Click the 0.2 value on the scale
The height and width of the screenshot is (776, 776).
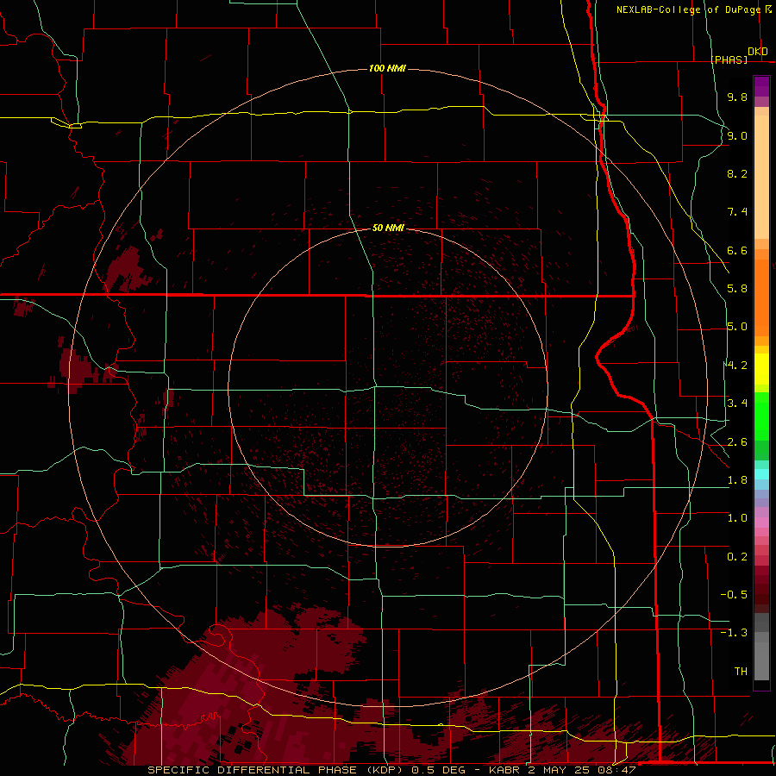(x=737, y=557)
